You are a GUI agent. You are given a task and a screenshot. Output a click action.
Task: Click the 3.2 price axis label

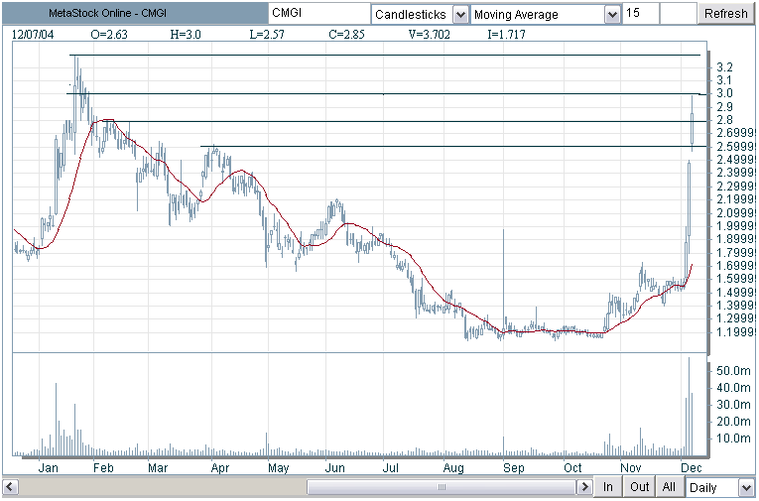tap(724, 66)
